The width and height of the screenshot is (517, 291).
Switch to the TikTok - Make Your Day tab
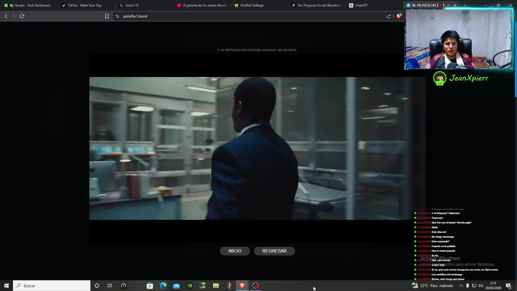[86, 5]
